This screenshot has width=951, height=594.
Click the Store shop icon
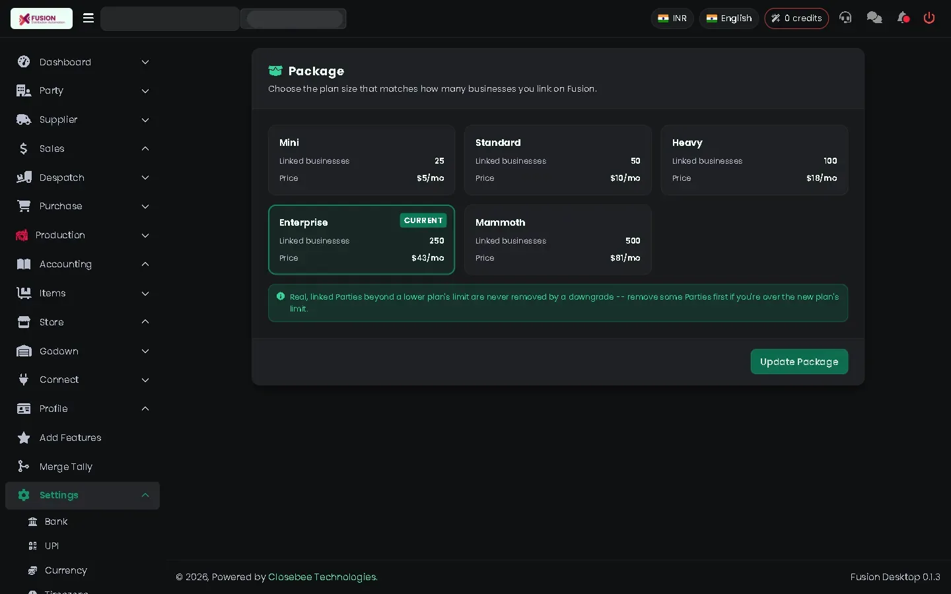(24, 322)
